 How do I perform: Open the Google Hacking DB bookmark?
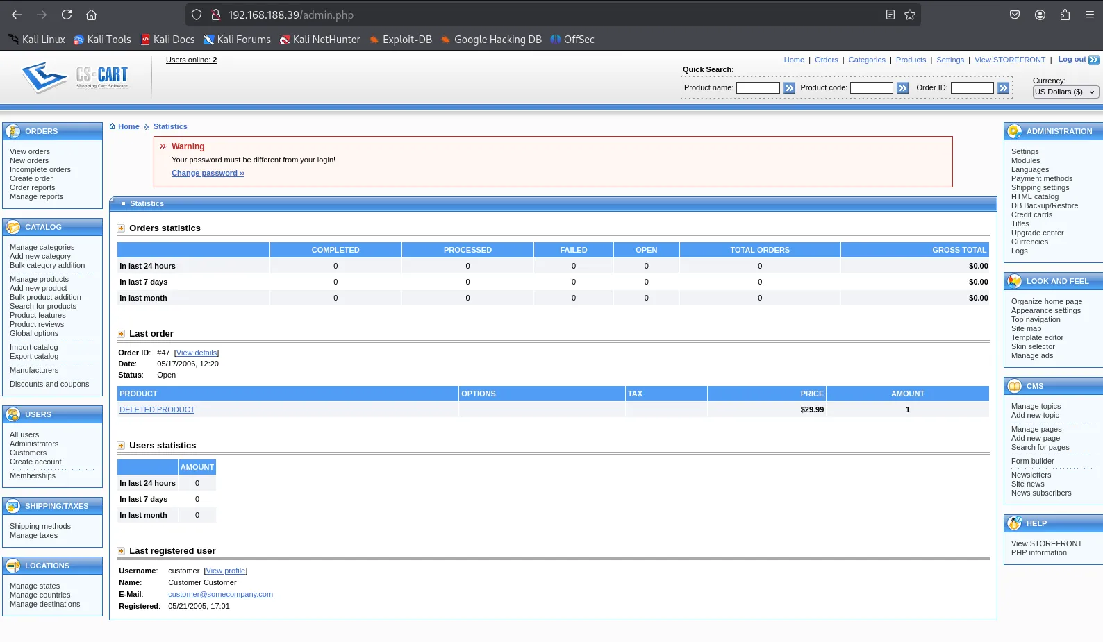(x=491, y=40)
